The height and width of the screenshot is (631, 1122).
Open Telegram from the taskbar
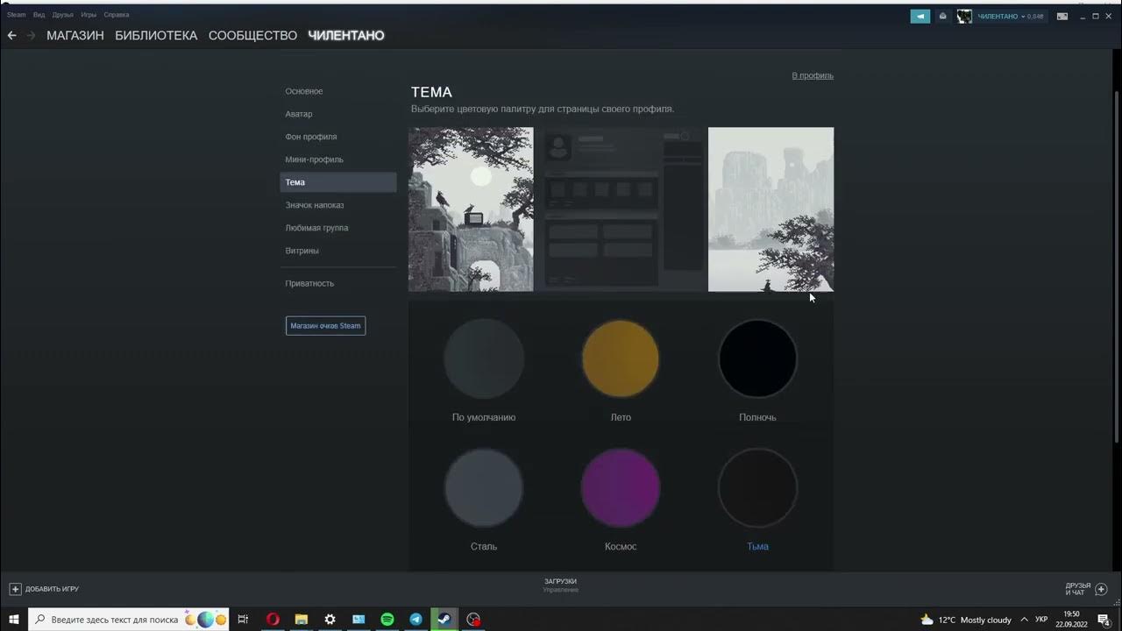click(x=416, y=620)
